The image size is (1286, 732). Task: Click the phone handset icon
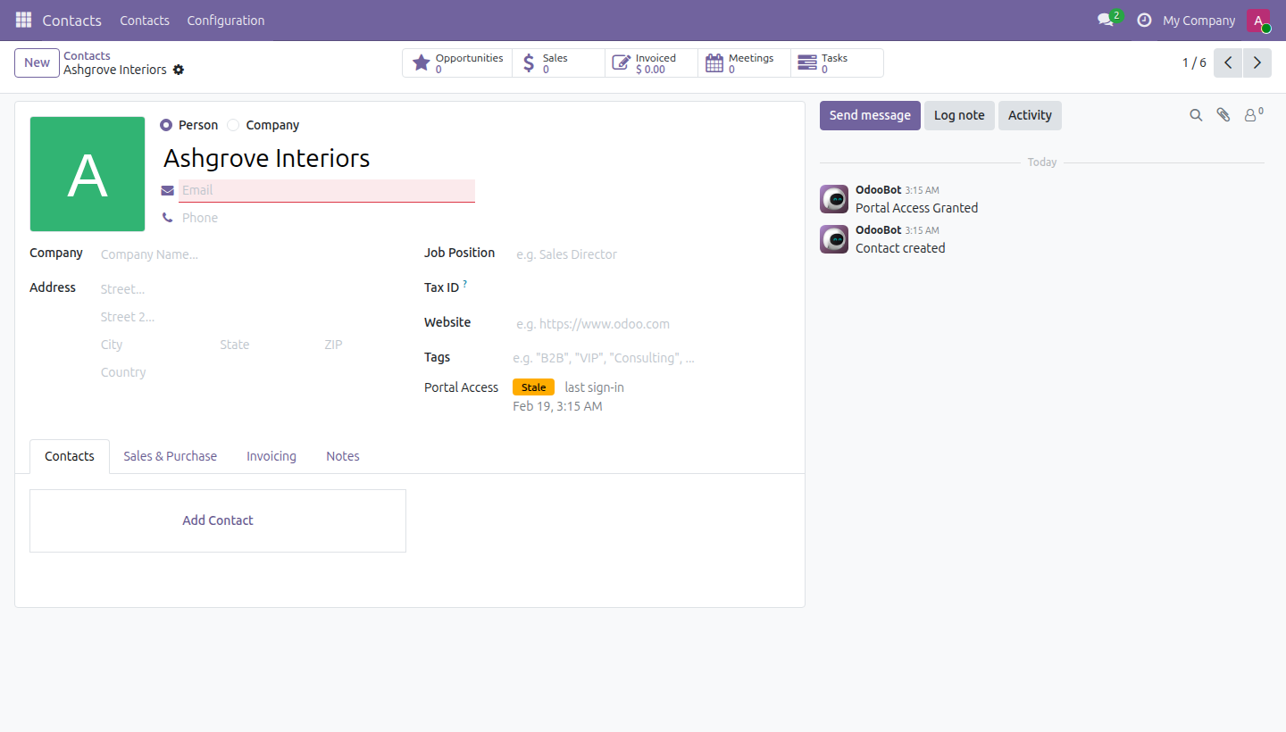click(168, 218)
